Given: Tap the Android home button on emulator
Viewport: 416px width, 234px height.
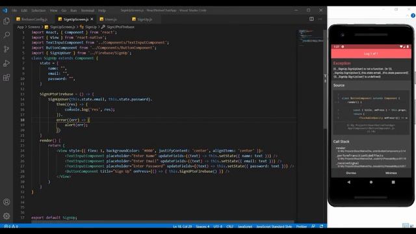Looking at the screenshot, I should [371, 182].
